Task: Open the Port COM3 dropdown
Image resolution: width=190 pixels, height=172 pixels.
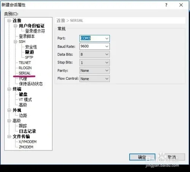Action: pos(95,38)
